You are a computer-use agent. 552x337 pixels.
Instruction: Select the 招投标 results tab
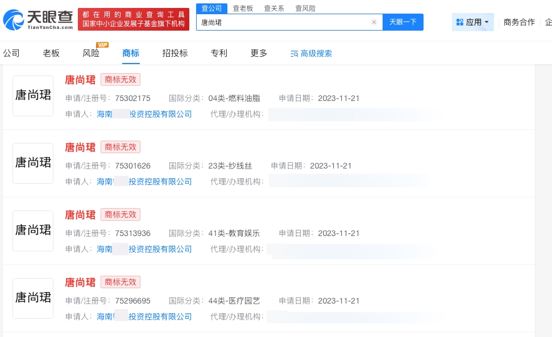coord(175,53)
